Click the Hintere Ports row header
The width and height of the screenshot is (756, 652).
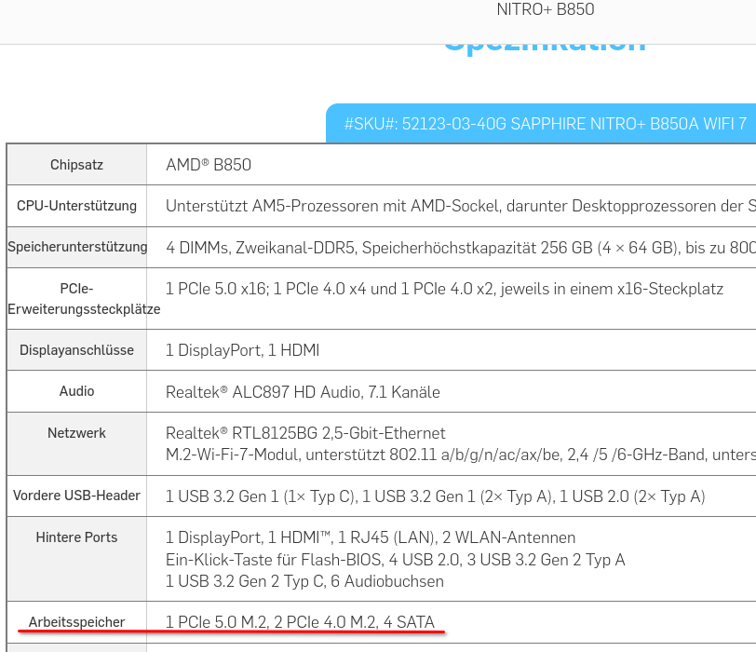coord(76,537)
